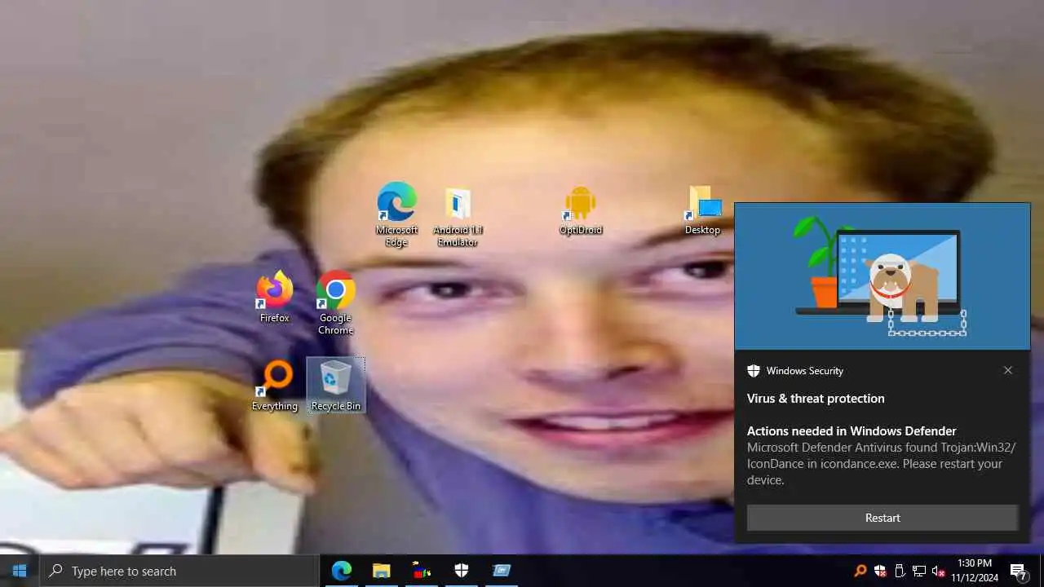
Task: Open the Windows Start menu
Action: tap(20, 571)
